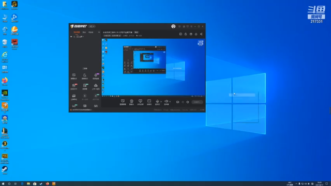The image size is (331, 186).
Task: Open Microsoft Store from the taskbar
Action: pos(35,184)
